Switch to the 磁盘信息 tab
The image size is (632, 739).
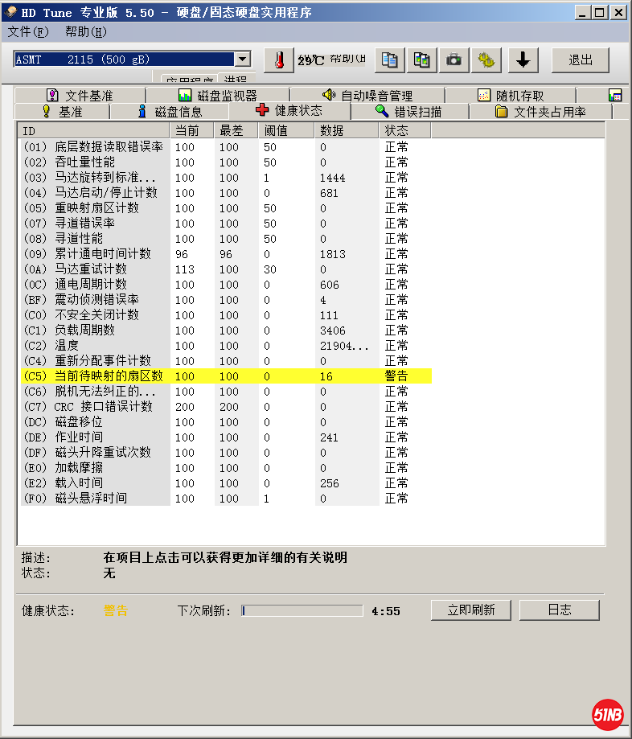170,112
